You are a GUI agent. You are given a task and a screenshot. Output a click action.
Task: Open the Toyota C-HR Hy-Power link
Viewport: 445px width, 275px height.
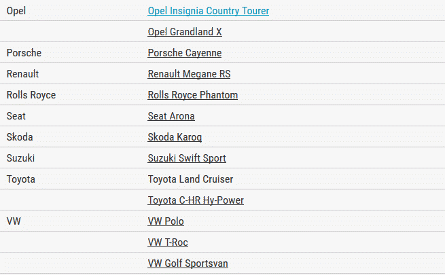pos(196,200)
